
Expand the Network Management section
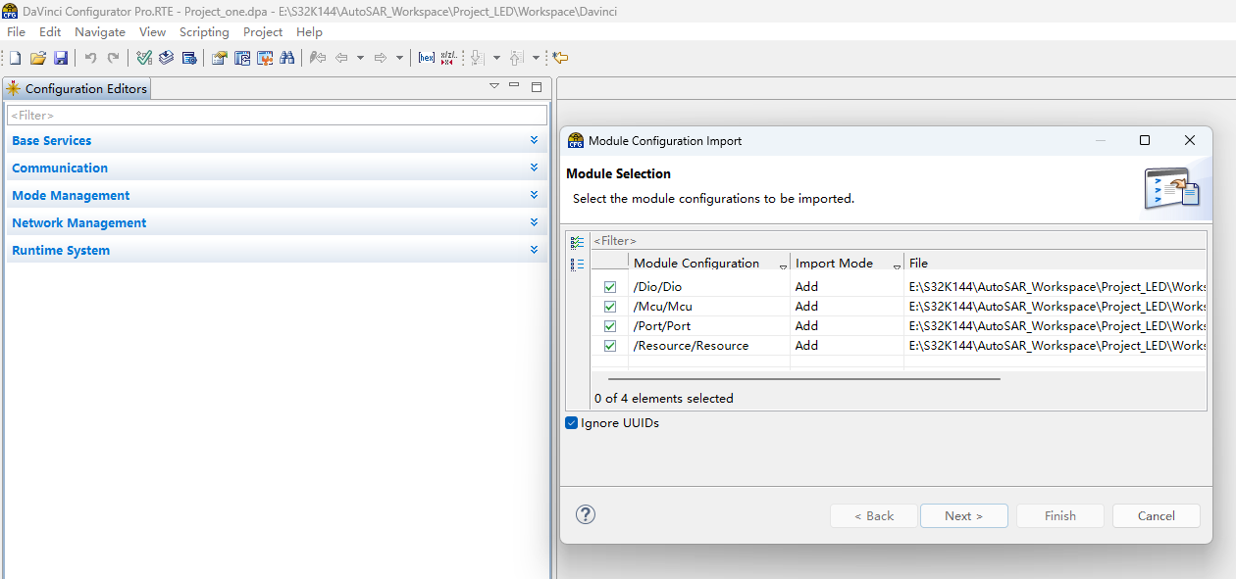[534, 223]
